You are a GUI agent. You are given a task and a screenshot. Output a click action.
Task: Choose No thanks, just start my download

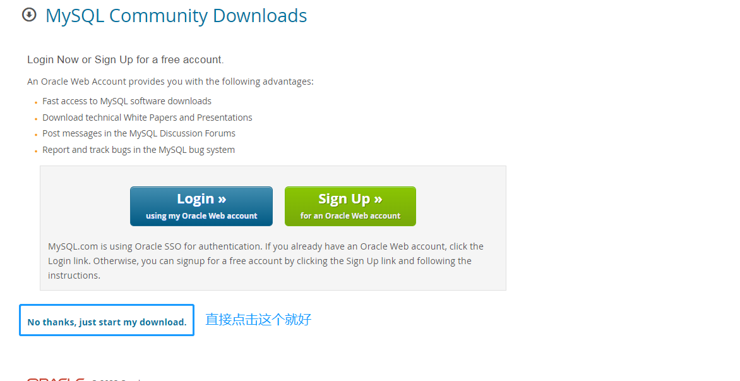(x=107, y=322)
